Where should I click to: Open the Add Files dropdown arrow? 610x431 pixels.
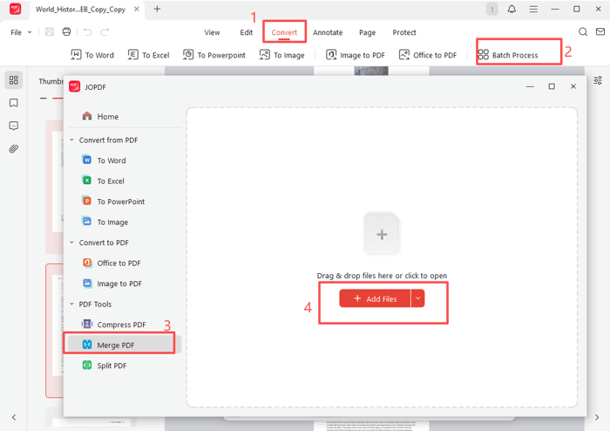[417, 298]
